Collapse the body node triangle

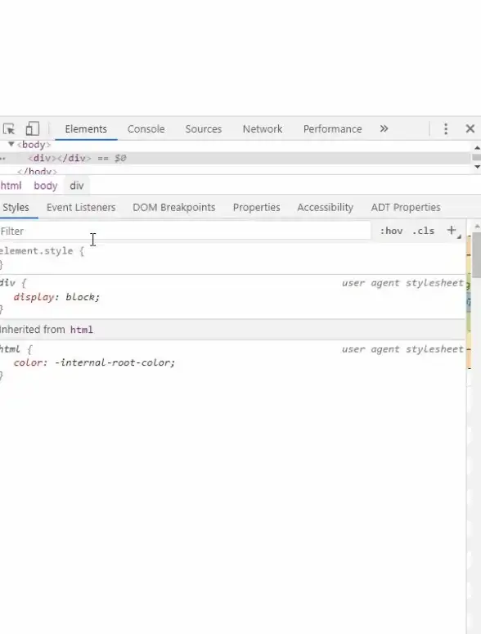[x=11, y=144]
